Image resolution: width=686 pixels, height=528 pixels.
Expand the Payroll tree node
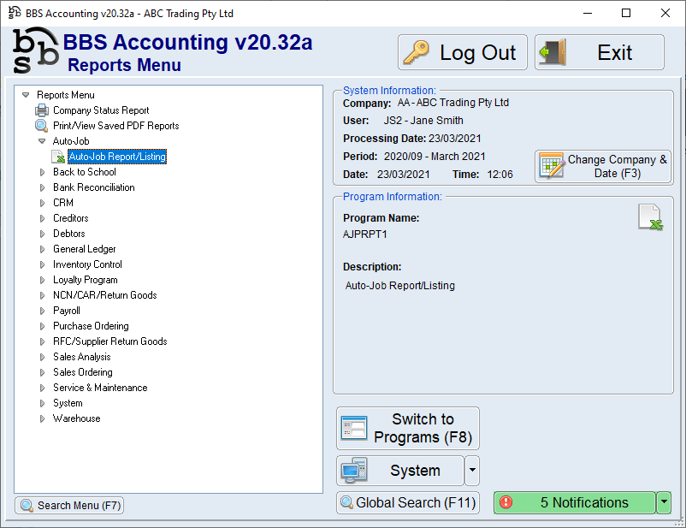pyautogui.click(x=42, y=311)
